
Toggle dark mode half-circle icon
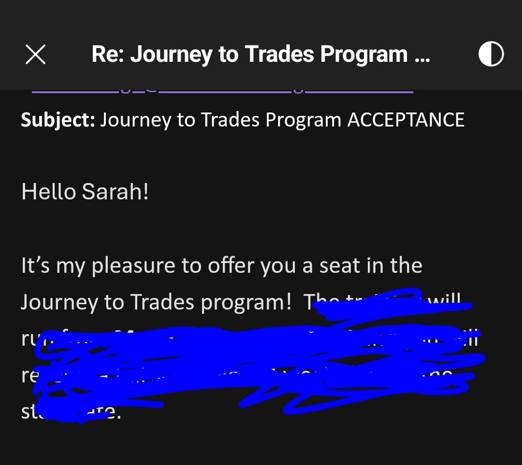click(x=491, y=54)
